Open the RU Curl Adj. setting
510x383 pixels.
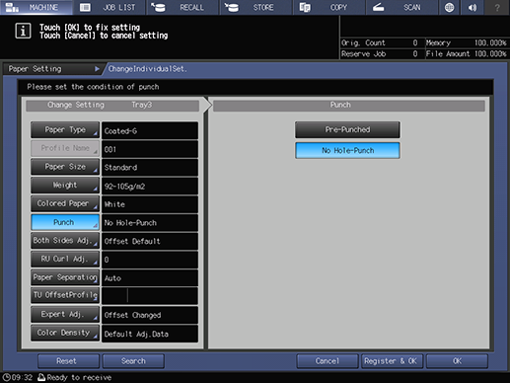[65, 259]
